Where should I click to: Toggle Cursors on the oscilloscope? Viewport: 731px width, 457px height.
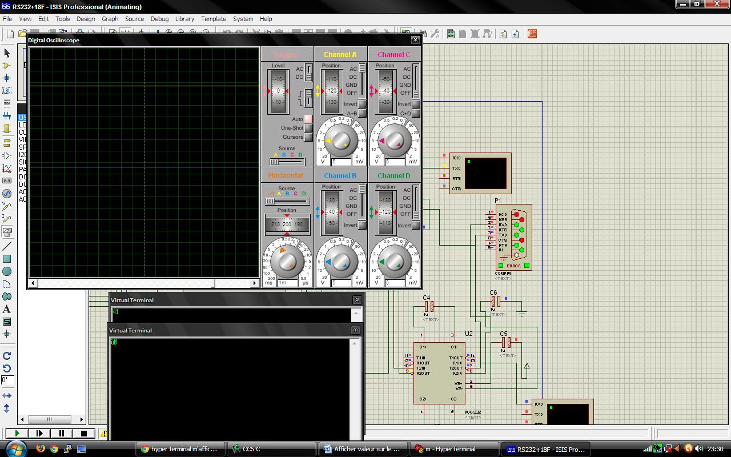[x=308, y=137]
